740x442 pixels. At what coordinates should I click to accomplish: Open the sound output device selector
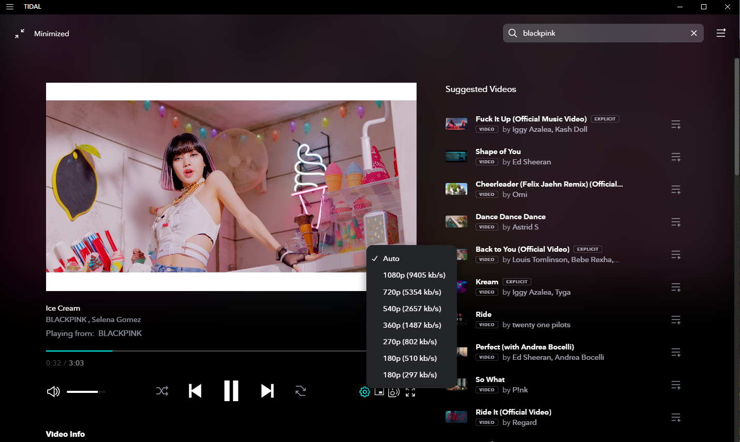394,392
